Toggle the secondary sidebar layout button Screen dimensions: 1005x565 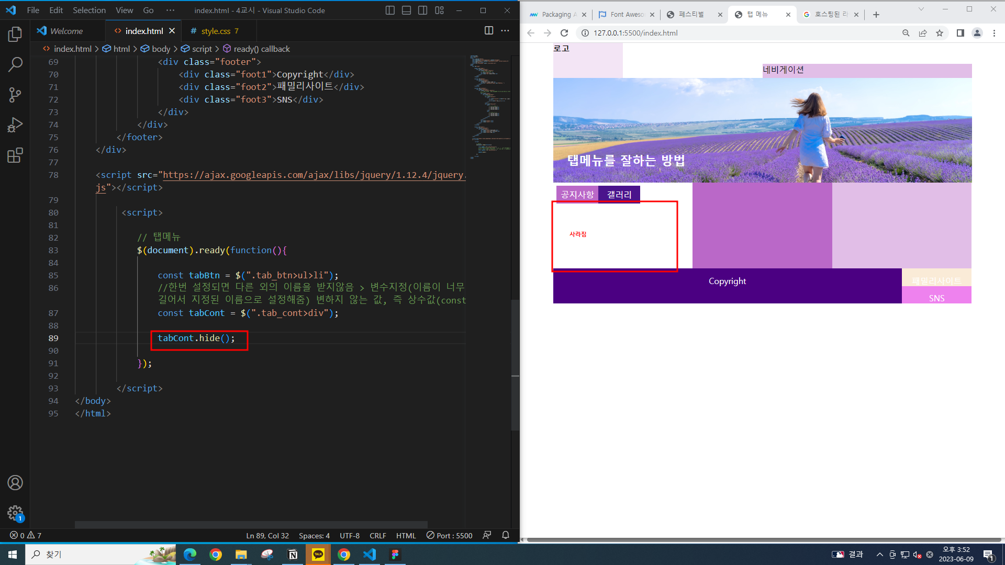[x=422, y=10]
